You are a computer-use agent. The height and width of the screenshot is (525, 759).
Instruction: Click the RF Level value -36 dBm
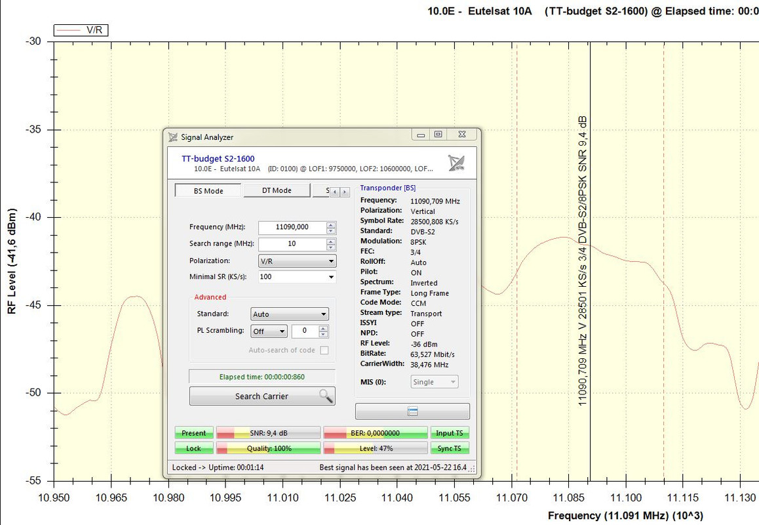pos(423,344)
